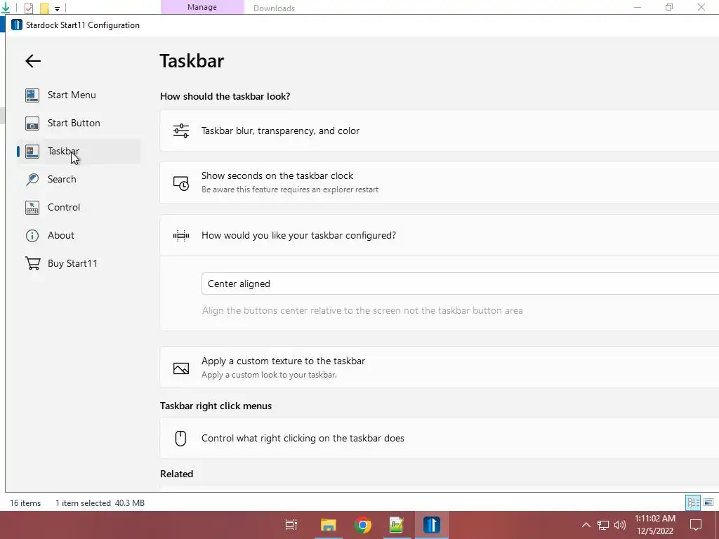Screen dimensions: 719x539
Task: Select Search in the sidebar
Action: (x=79, y=179)
